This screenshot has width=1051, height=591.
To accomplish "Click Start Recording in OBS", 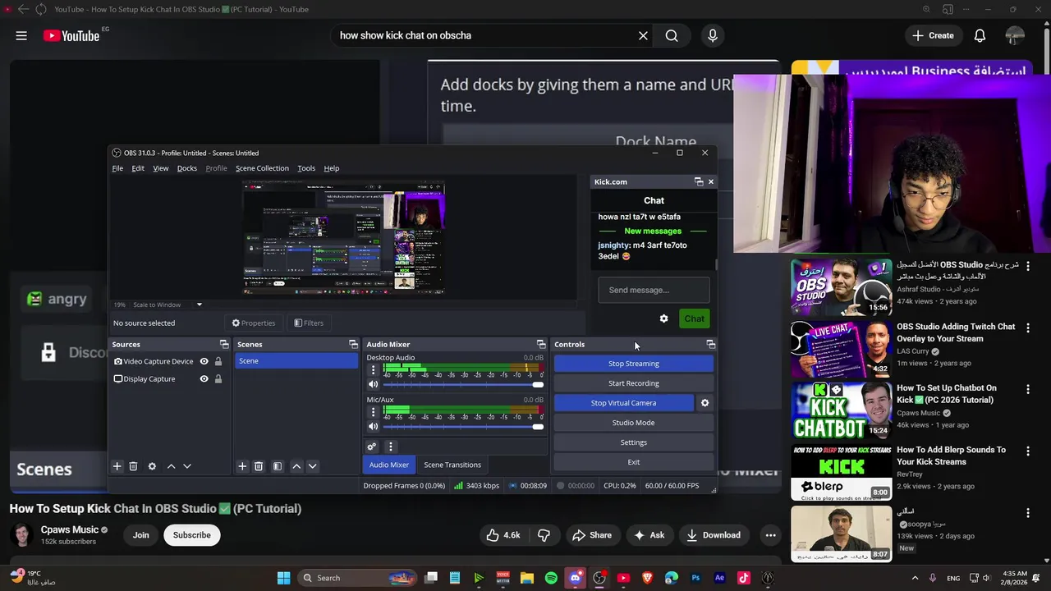I will click(x=634, y=383).
